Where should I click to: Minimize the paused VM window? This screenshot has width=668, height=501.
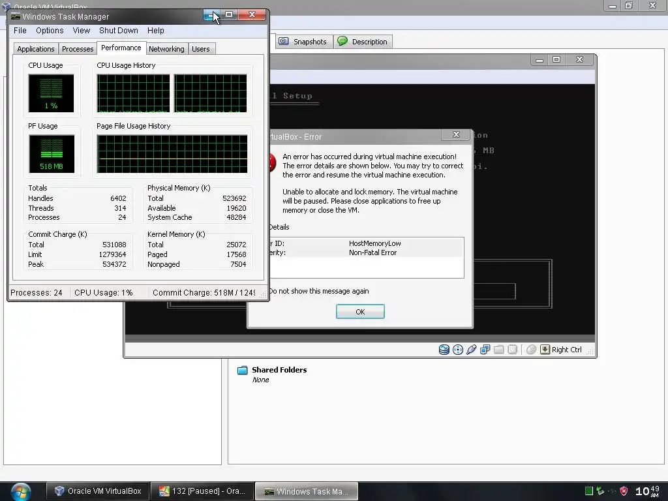539,60
